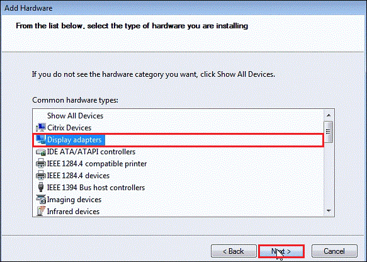Image resolution: width=367 pixels, height=262 pixels.
Task: Click the list scroll down arrow
Action: tap(329, 211)
